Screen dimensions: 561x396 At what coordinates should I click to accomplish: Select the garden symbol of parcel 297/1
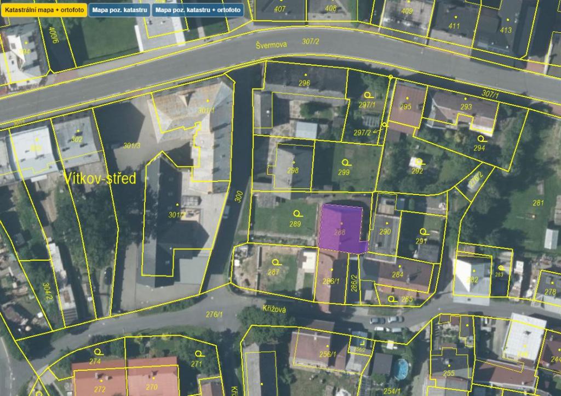tap(368, 95)
